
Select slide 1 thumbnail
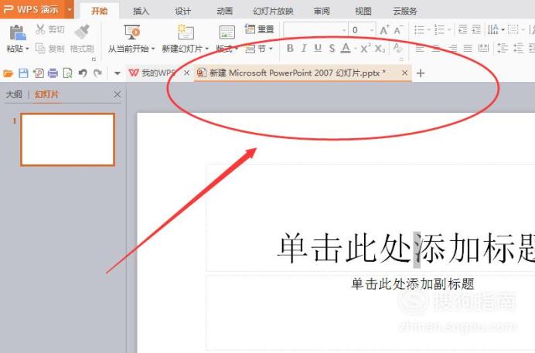(x=67, y=140)
